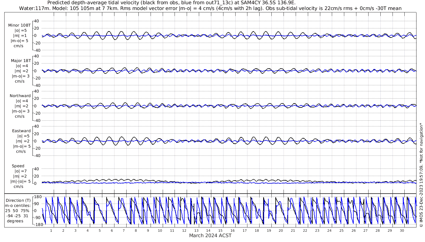
Task: Click '|m|-|o|= 5' in the Speed panel
Action: click(x=21, y=181)
